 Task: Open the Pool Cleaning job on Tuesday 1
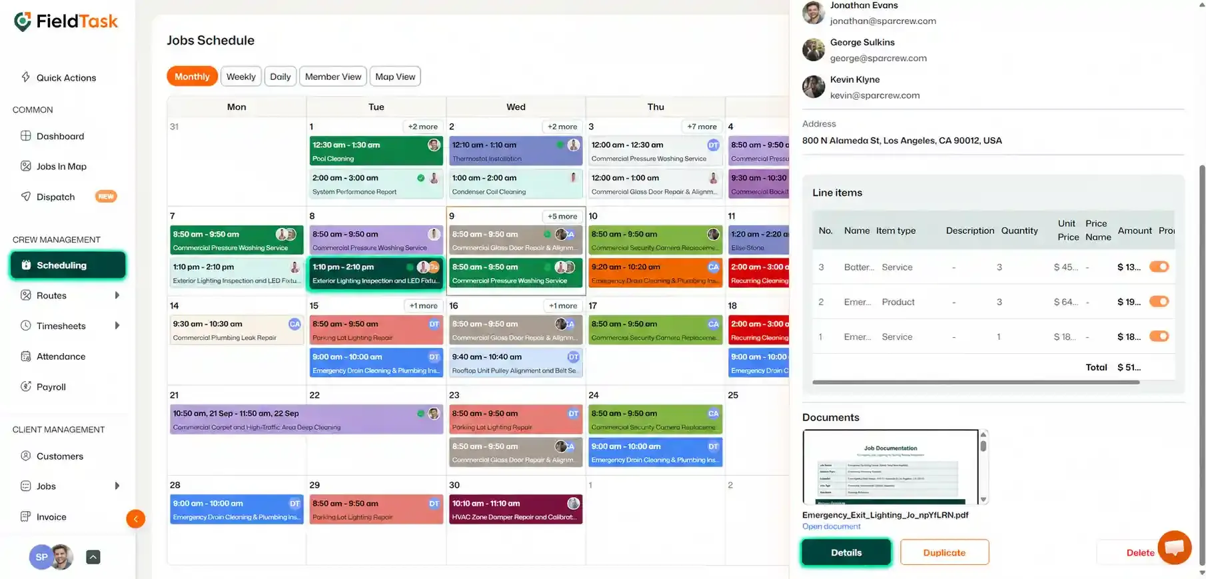point(376,151)
